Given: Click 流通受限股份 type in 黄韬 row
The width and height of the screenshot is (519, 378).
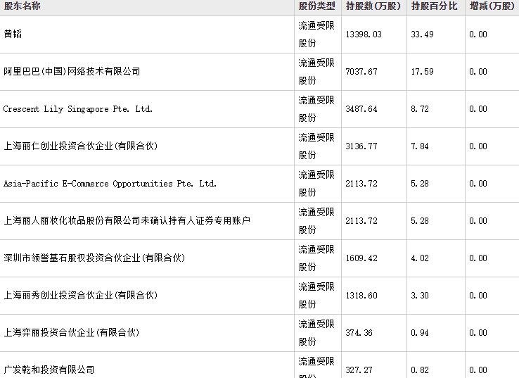Looking at the screenshot, I should (x=316, y=34).
